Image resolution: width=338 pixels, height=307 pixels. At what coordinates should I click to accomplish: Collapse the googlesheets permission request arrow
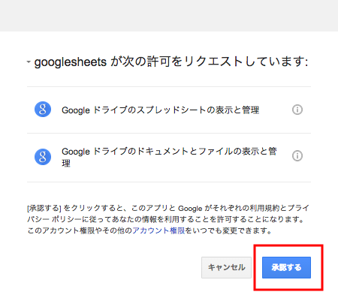(x=29, y=62)
